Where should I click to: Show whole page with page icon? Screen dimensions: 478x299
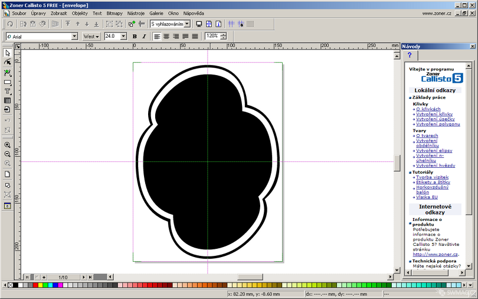click(8, 174)
